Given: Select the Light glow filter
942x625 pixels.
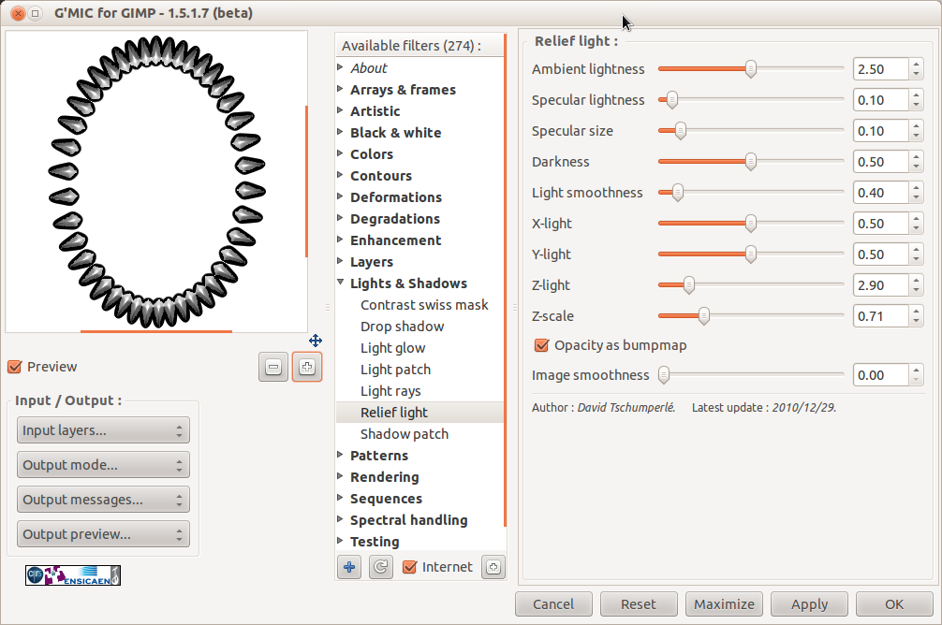Looking at the screenshot, I should point(392,348).
